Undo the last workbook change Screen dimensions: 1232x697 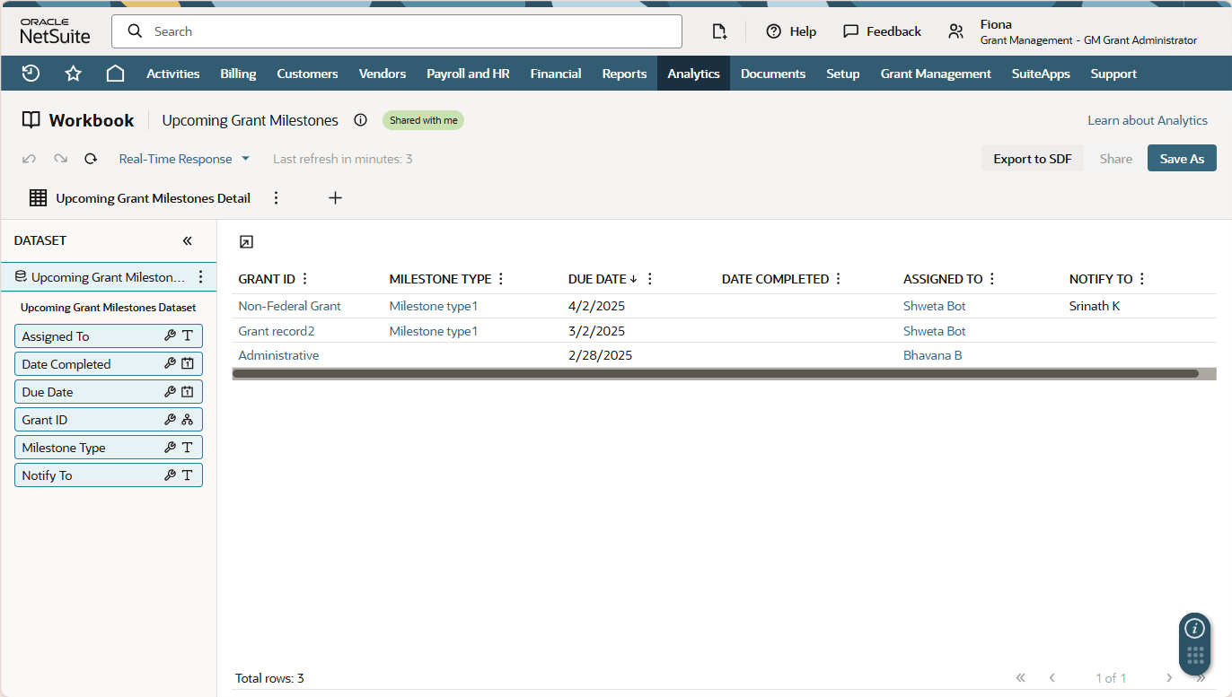coord(28,158)
